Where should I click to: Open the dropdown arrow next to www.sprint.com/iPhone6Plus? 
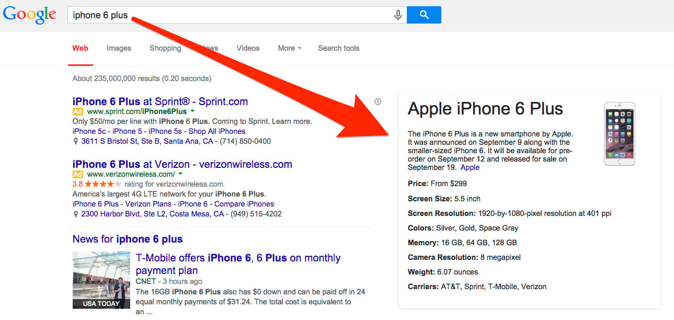(x=193, y=111)
